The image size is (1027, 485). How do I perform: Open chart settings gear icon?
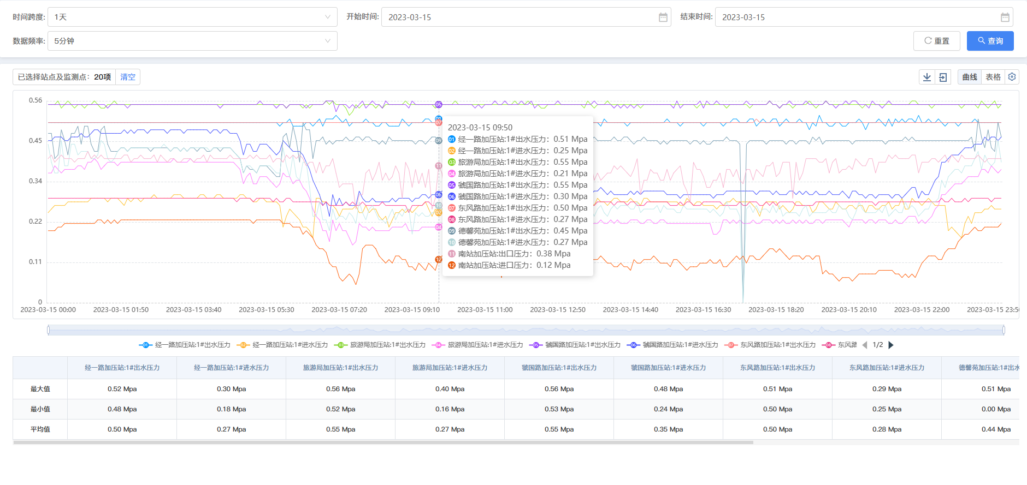coord(1012,77)
